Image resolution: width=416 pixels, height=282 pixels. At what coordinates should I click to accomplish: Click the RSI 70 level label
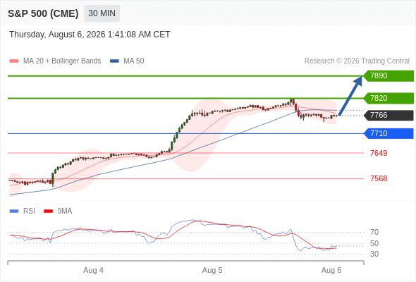click(374, 233)
